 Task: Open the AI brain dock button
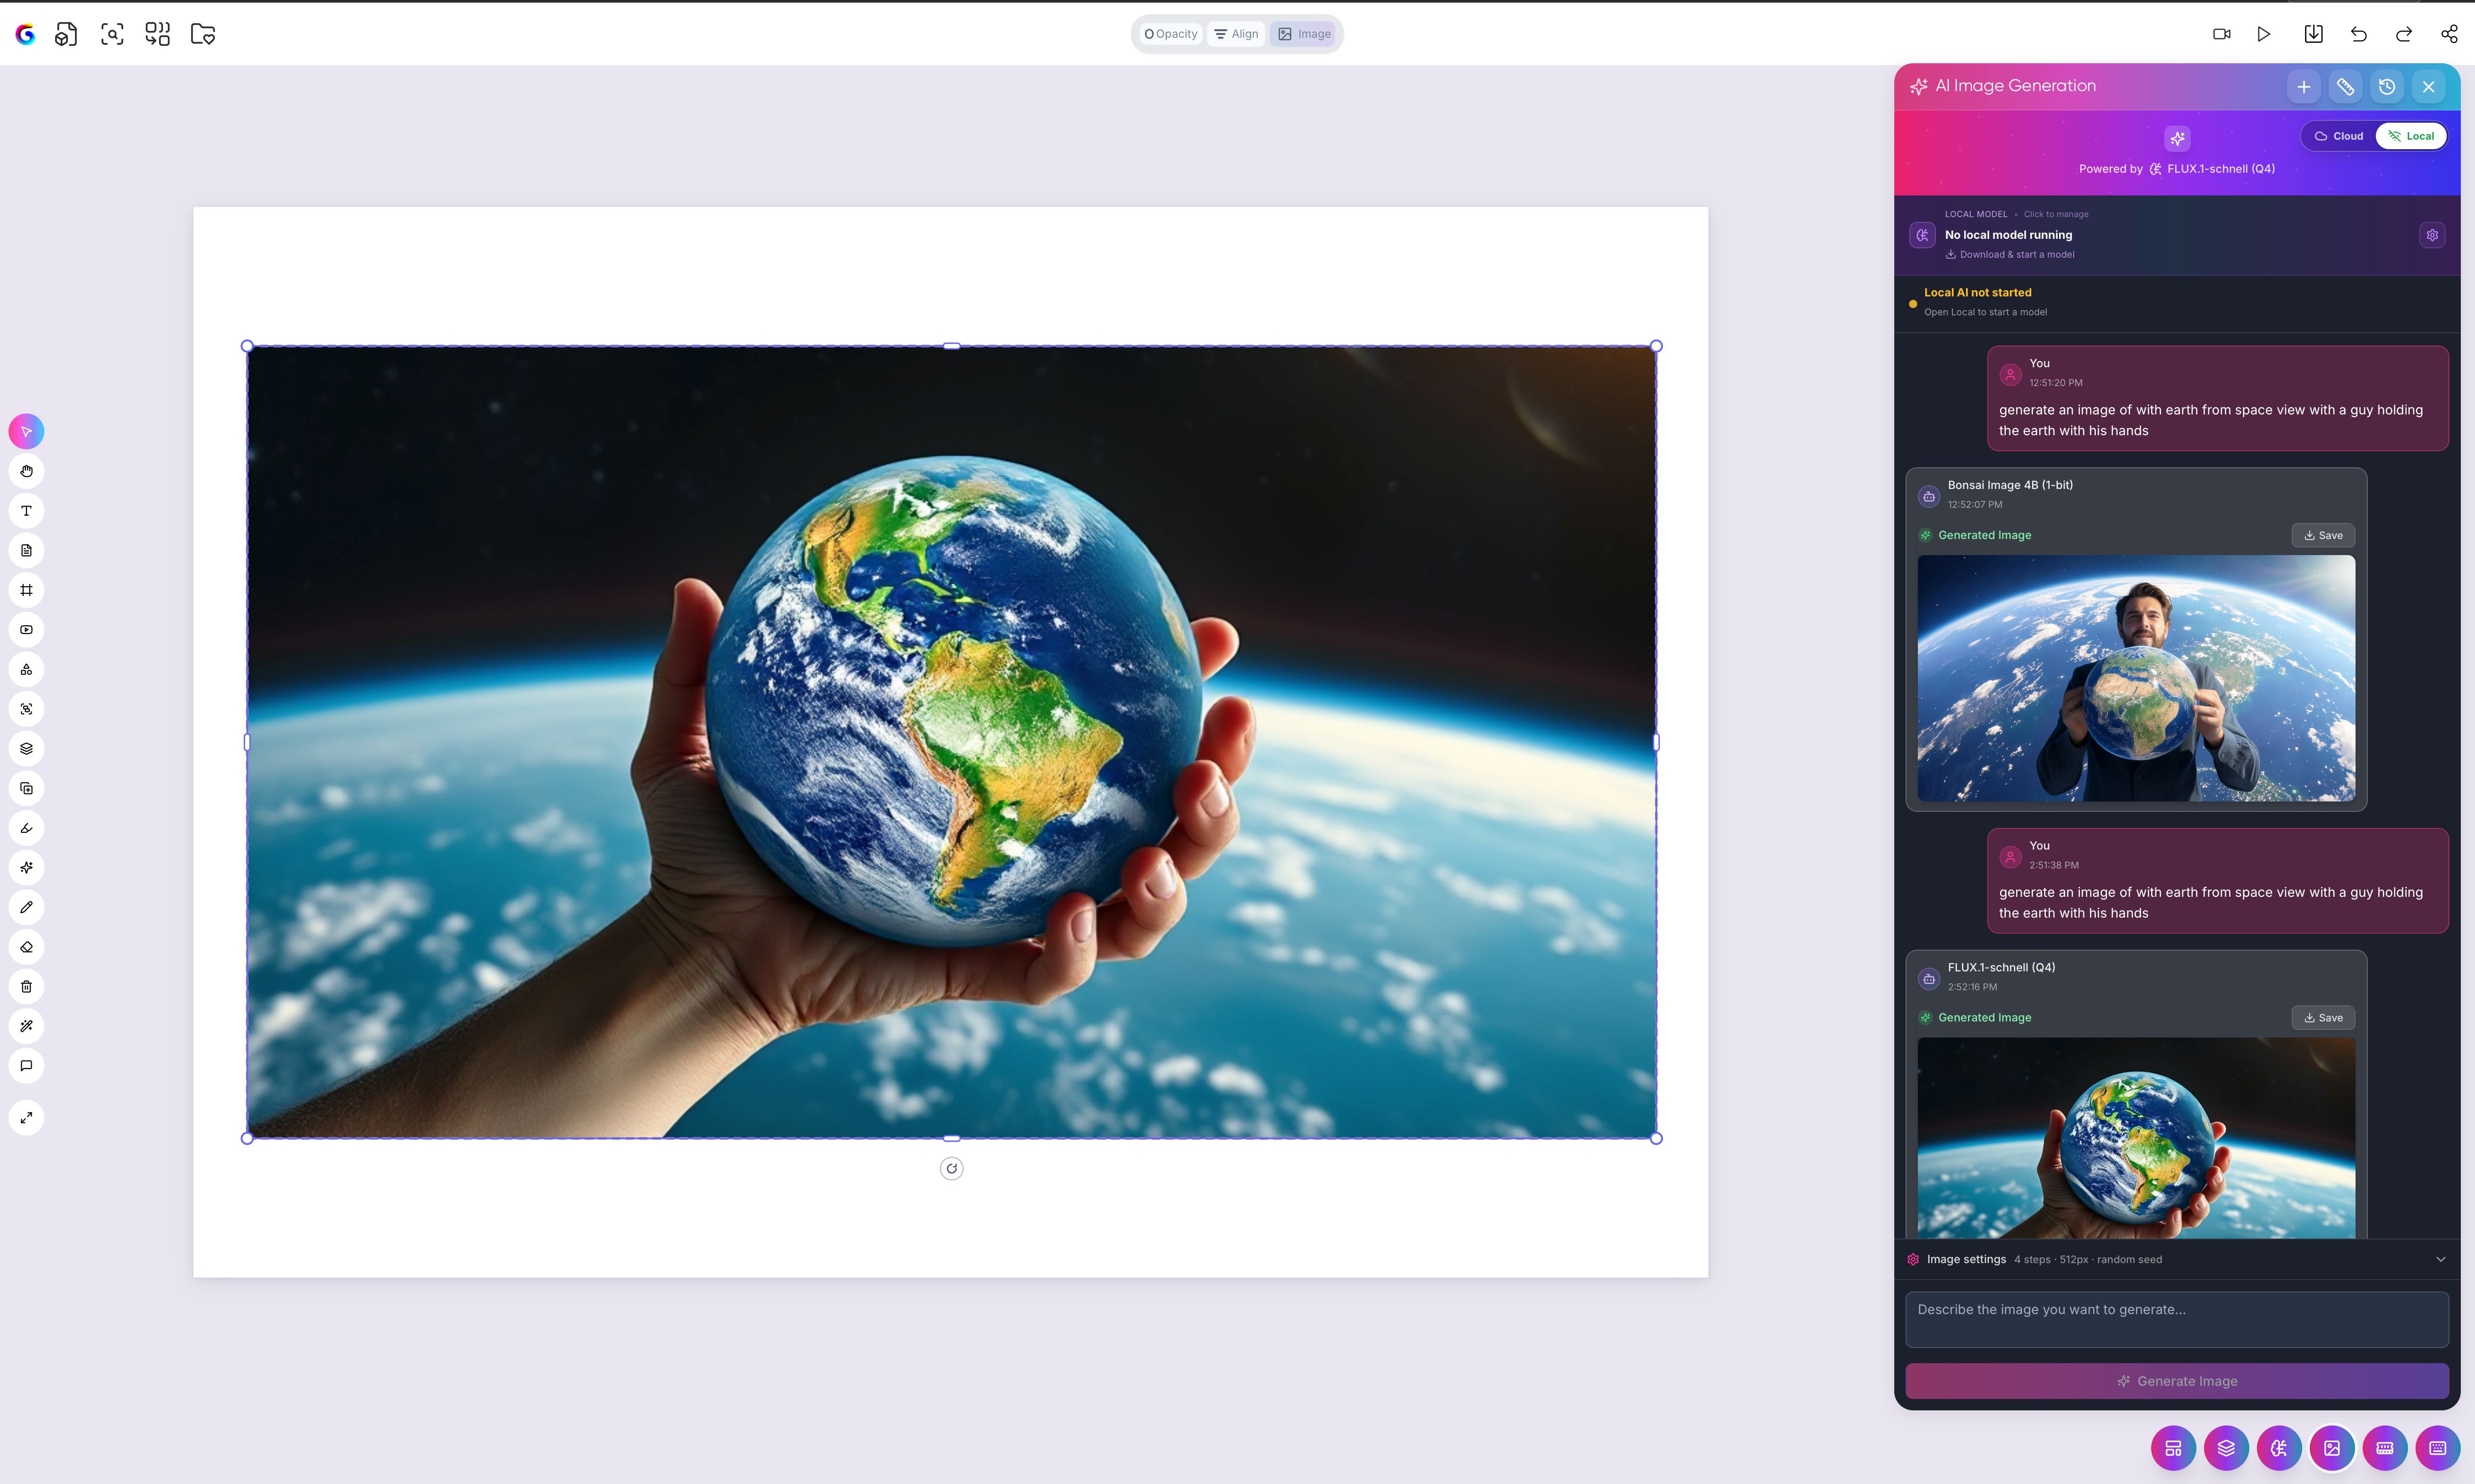coord(2279,1448)
